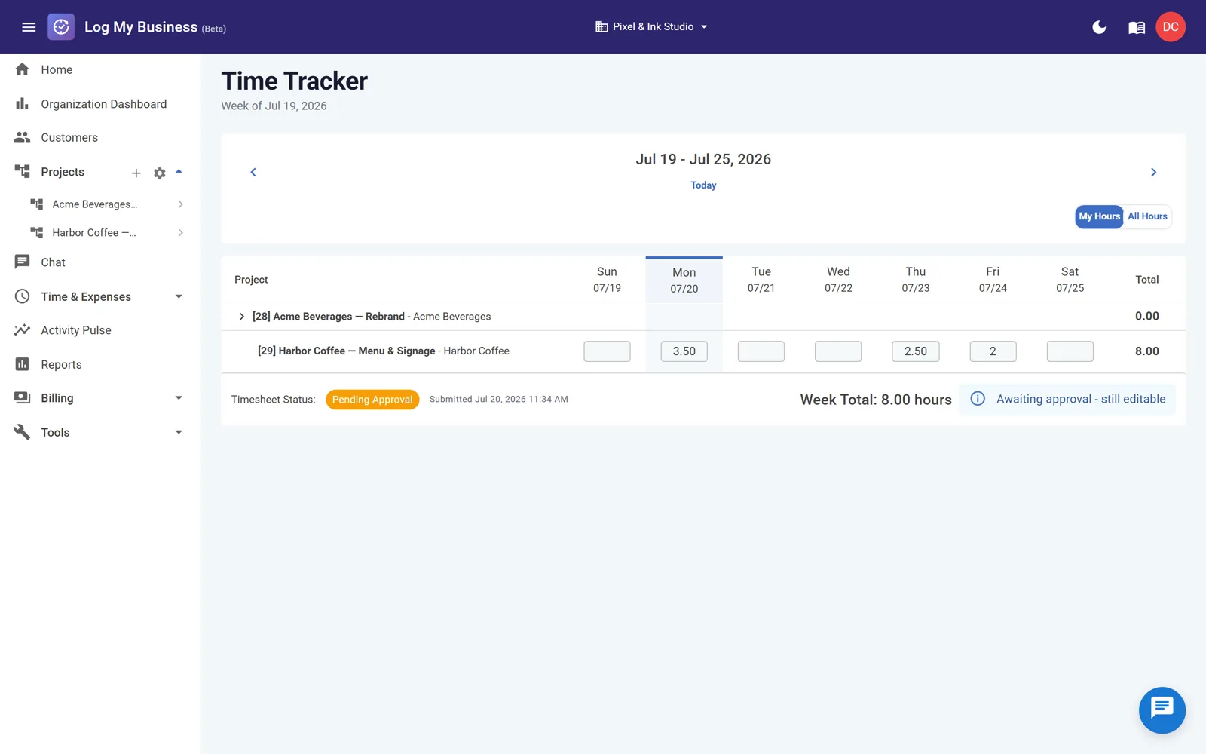
Task: Click the Customers people icon
Action: [x=23, y=137]
